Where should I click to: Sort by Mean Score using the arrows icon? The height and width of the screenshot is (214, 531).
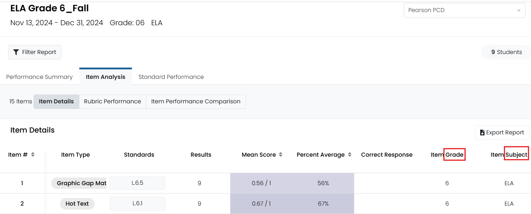[281, 155]
